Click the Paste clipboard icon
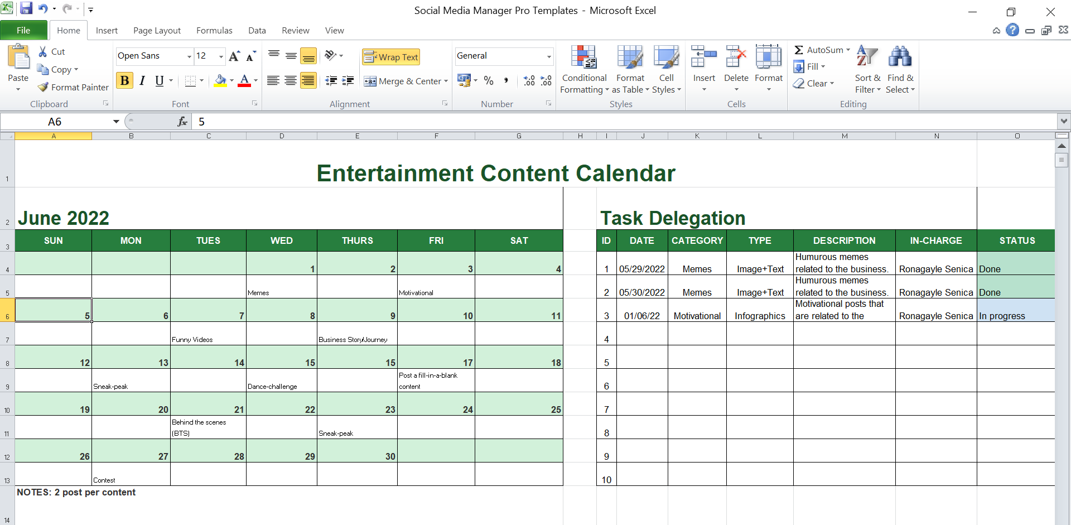The image size is (1071, 525). pos(18,57)
